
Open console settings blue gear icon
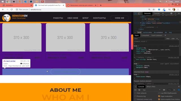pos(179,90)
